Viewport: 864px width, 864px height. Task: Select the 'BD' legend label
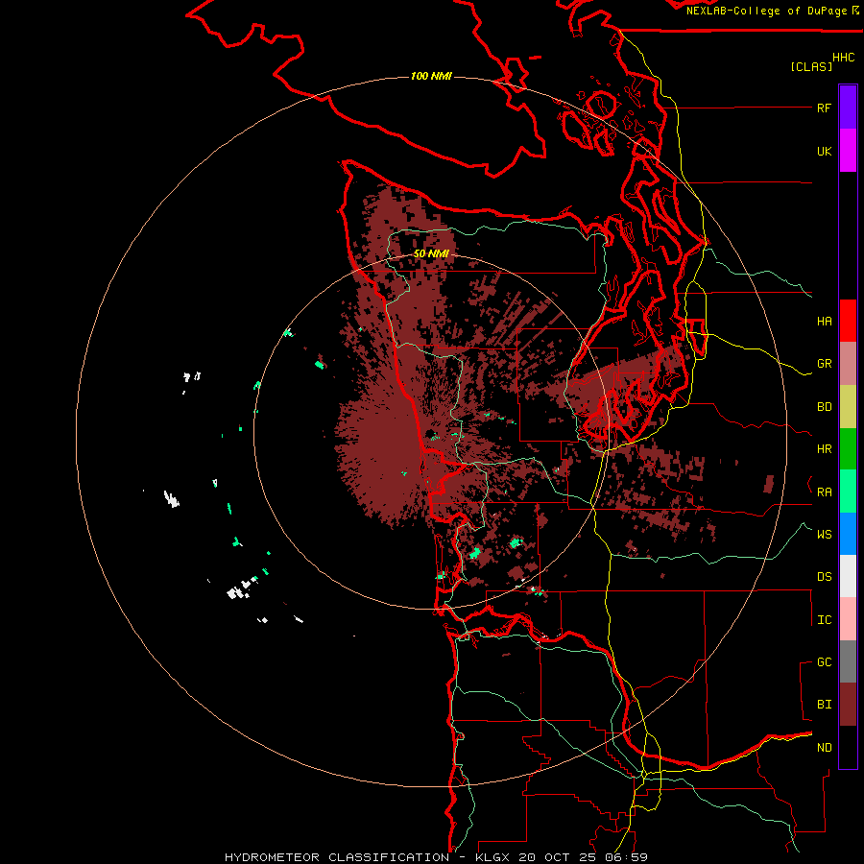(x=824, y=407)
